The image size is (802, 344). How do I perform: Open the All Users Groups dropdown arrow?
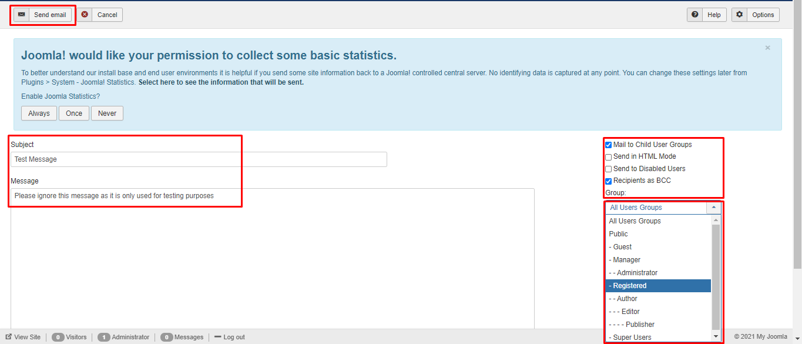pyautogui.click(x=714, y=207)
